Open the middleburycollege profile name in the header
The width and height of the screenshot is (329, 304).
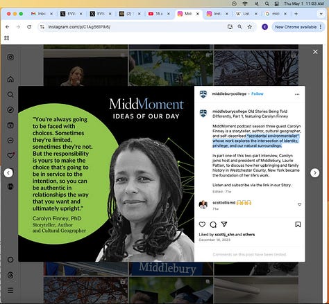229,93
